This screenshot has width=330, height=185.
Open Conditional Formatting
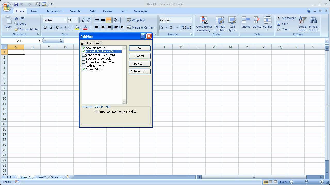click(x=204, y=24)
